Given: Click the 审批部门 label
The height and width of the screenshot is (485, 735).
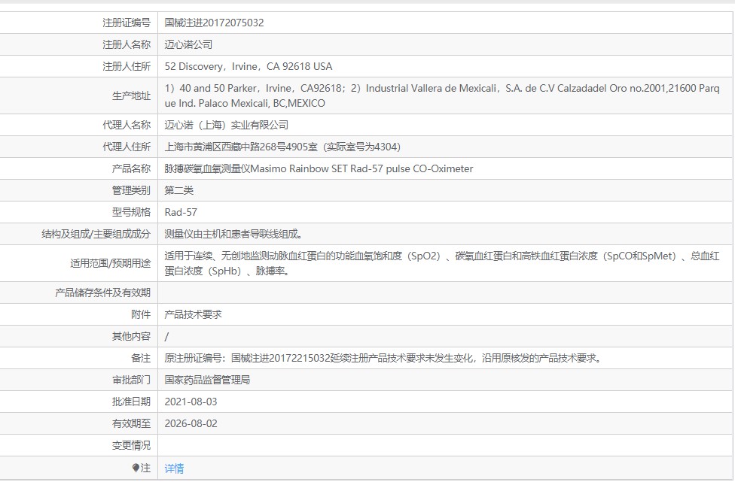Looking at the screenshot, I should [131, 380].
